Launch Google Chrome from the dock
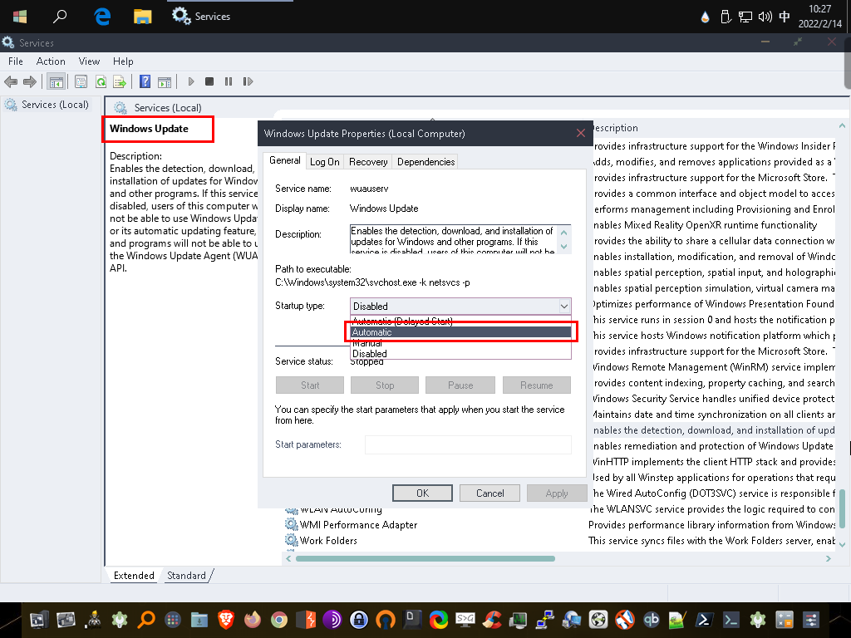 pyautogui.click(x=279, y=619)
